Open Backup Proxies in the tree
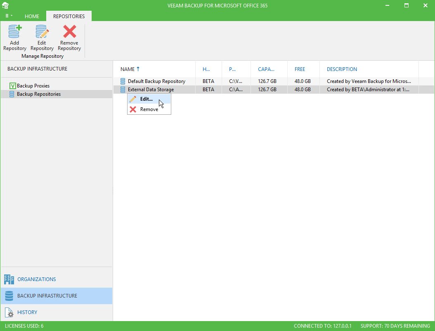Image resolution: width=435 pixels, height=331 pixels. pos(33,86)
